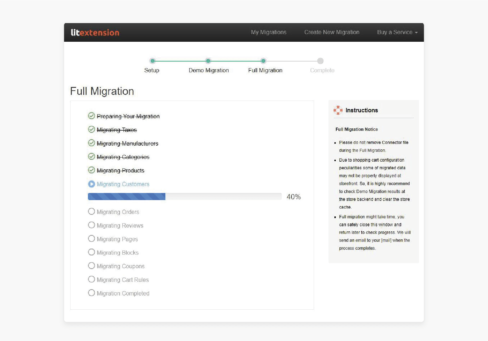
Task: Click the 'Migrating Orders' text
Action: pyautogui.click(x=118, y=212)
